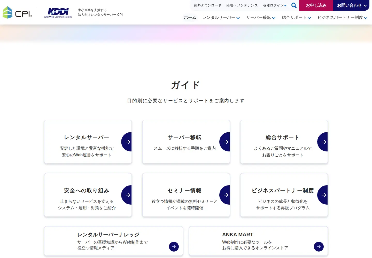Expand サーバー移転 navigation menu chevron
The width and height of the screenshot is (372, 258).
pos(274,18)
